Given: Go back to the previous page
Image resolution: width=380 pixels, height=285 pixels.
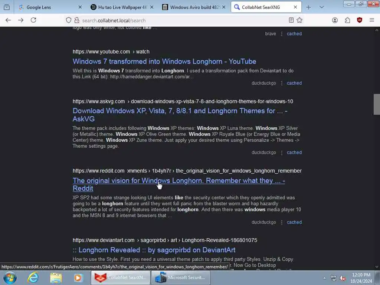Looking at the screenshot, I should tap(8, 20).
